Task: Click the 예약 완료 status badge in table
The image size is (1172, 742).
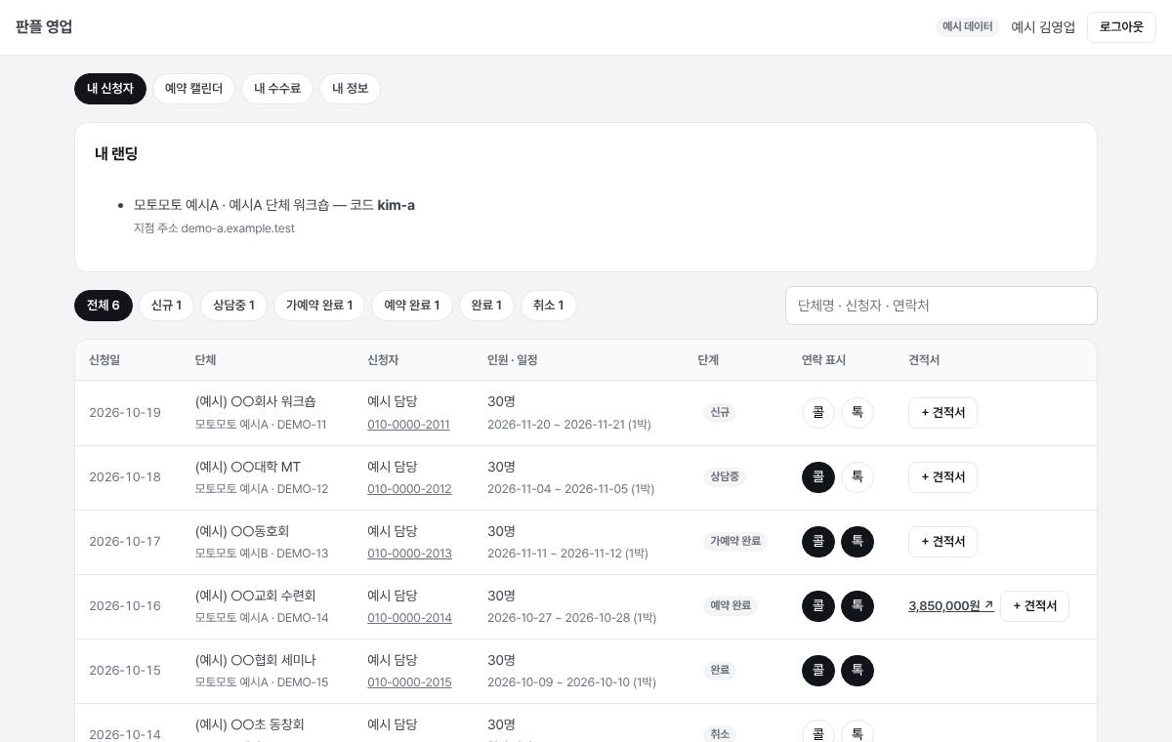Action: tap(731, 606)
